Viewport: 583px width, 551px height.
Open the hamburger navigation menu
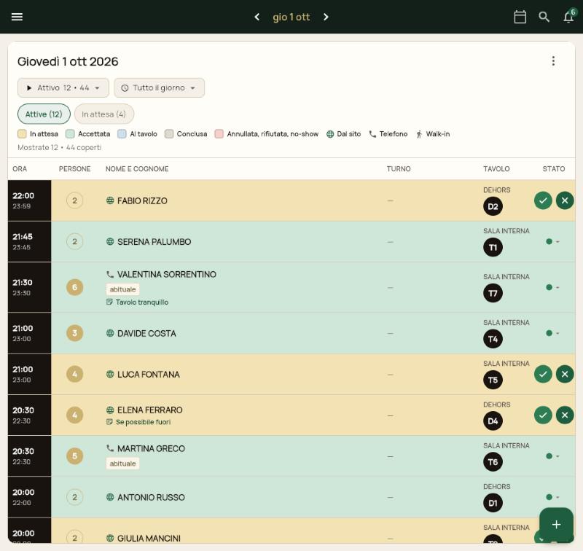pyautogui.click(x=17, y=17)
